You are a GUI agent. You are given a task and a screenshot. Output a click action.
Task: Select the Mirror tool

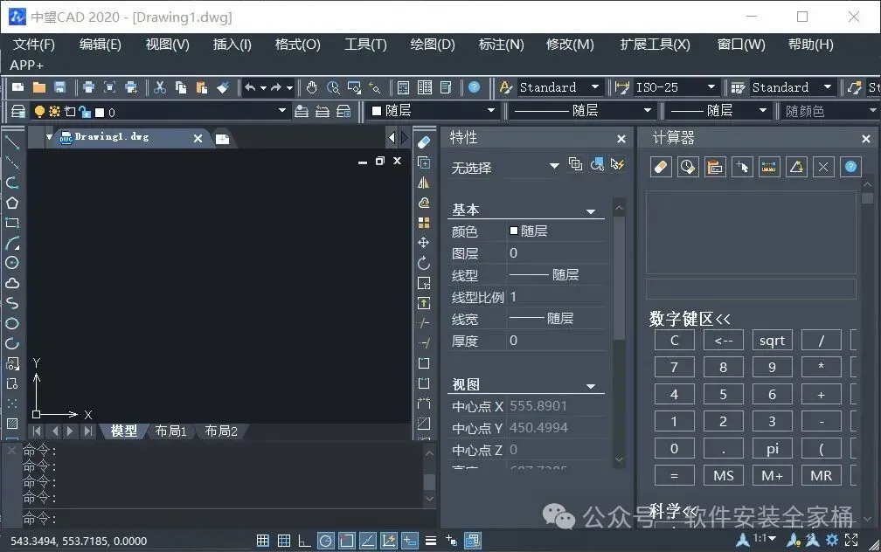click(x=424, y=183)
